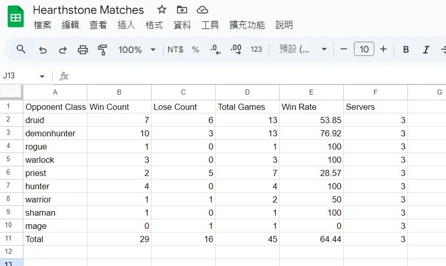Open the name box dropdown arrow

42,76
